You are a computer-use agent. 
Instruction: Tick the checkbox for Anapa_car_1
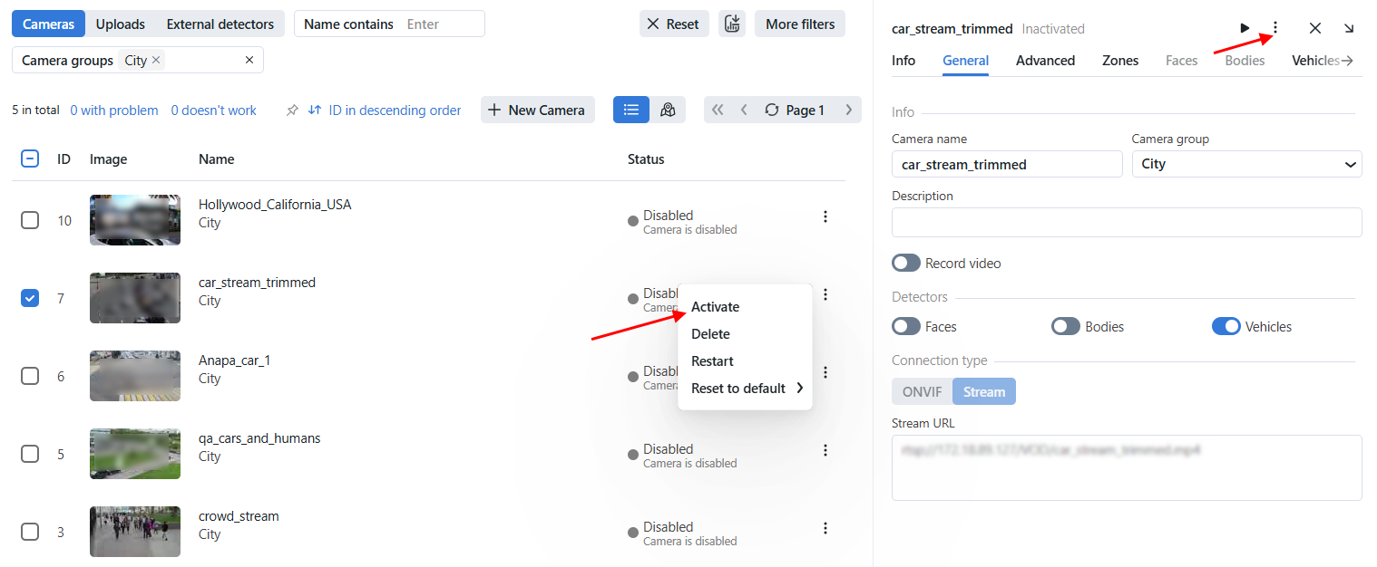point(30,376)
